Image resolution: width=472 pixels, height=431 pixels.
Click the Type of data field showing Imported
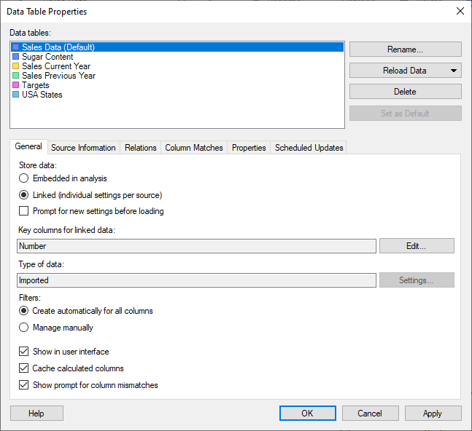196,280
